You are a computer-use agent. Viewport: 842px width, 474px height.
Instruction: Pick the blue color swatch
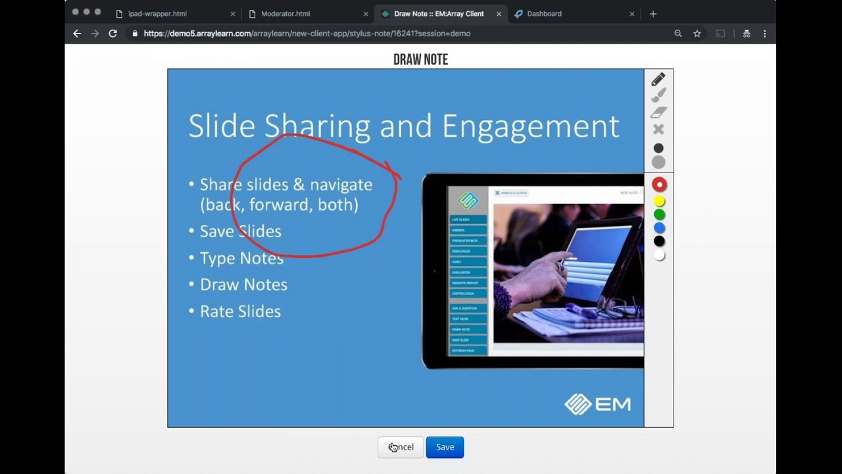[659, 228]
